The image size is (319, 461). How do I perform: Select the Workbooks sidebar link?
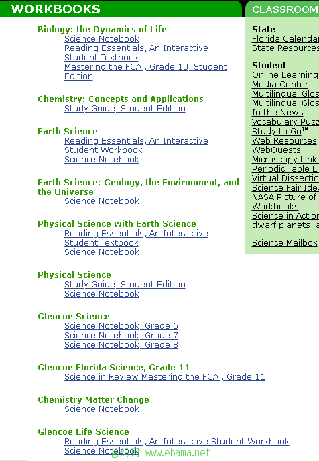[275, 207]
